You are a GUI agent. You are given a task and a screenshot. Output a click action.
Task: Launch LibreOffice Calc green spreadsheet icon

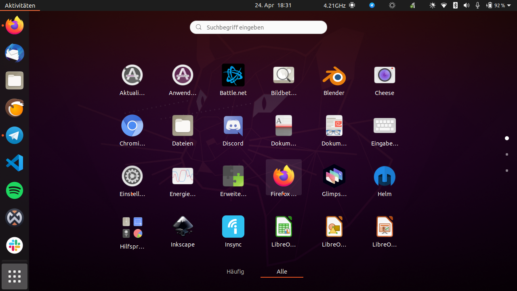(x=284, y=231)
